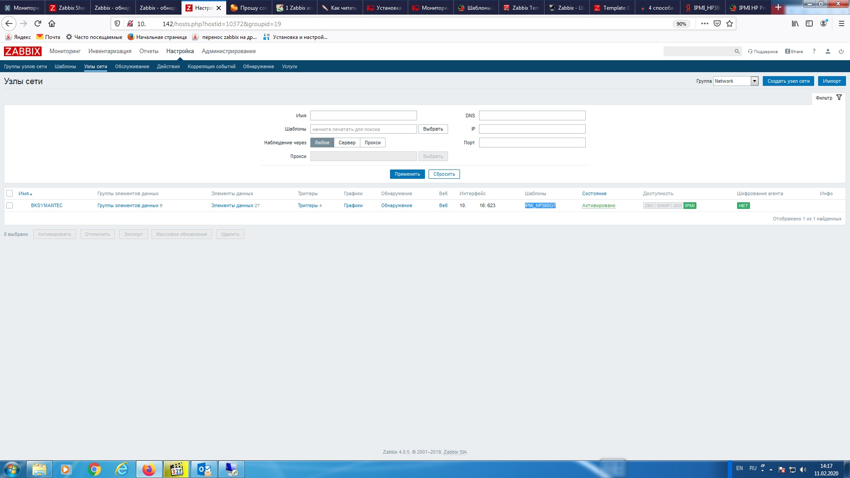Click the Создать узел сети button
This screenshot has height=478, width=850.
788,81
